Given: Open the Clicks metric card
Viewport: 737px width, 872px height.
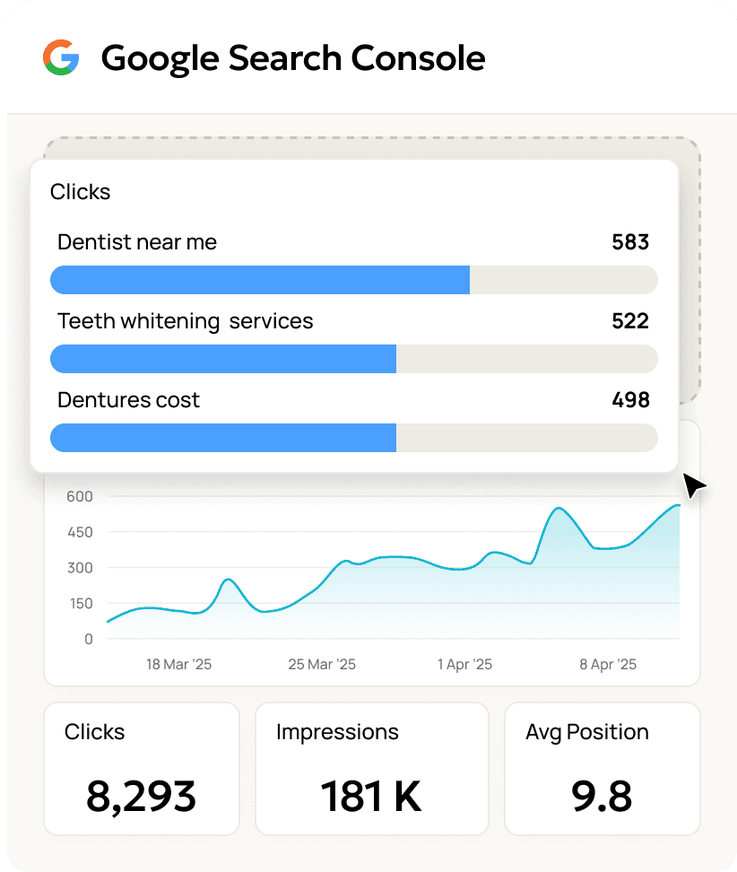Looking at the screenshot, I should click(141, 768).
